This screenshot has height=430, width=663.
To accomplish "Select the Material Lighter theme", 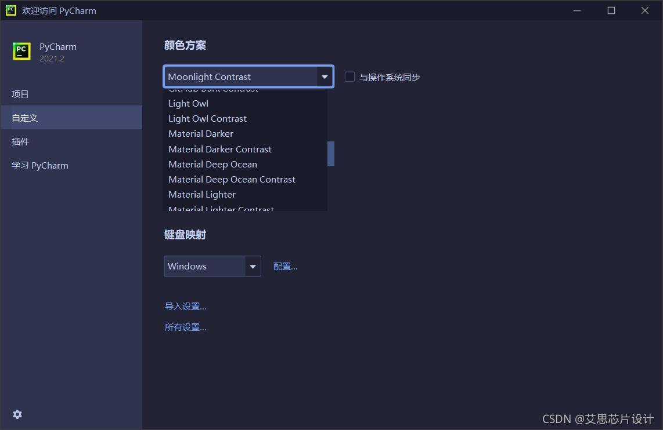I will point(245,195).
